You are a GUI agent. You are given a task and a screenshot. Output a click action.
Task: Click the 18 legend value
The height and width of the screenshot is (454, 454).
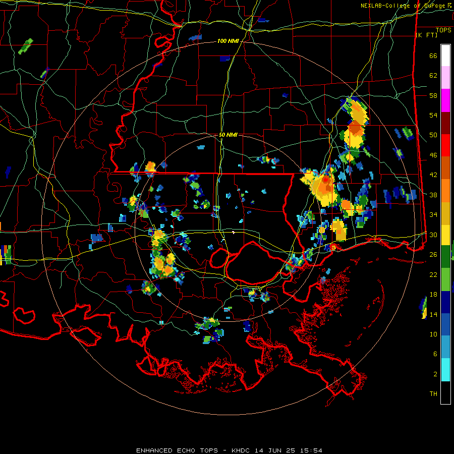click(433, 295)
